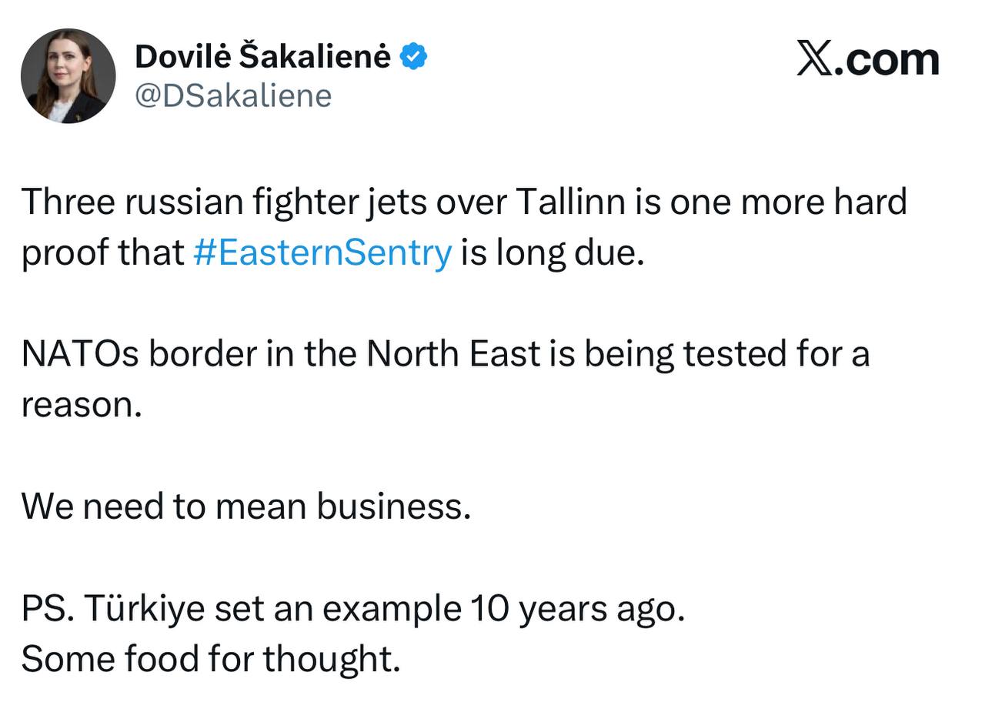Image resolution: width=985 pixels, height=722 pixels.
Task: Click the 'proof that' text before hashtag
Action: coord(102,252)
